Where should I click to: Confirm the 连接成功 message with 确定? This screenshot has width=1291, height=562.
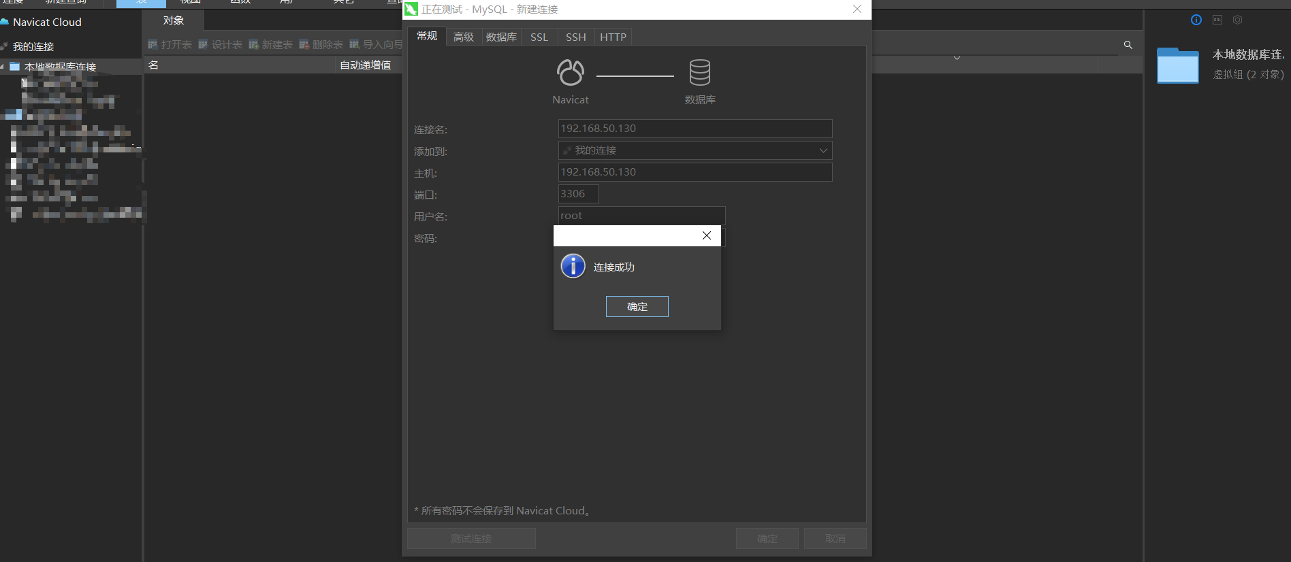[637, 307]
